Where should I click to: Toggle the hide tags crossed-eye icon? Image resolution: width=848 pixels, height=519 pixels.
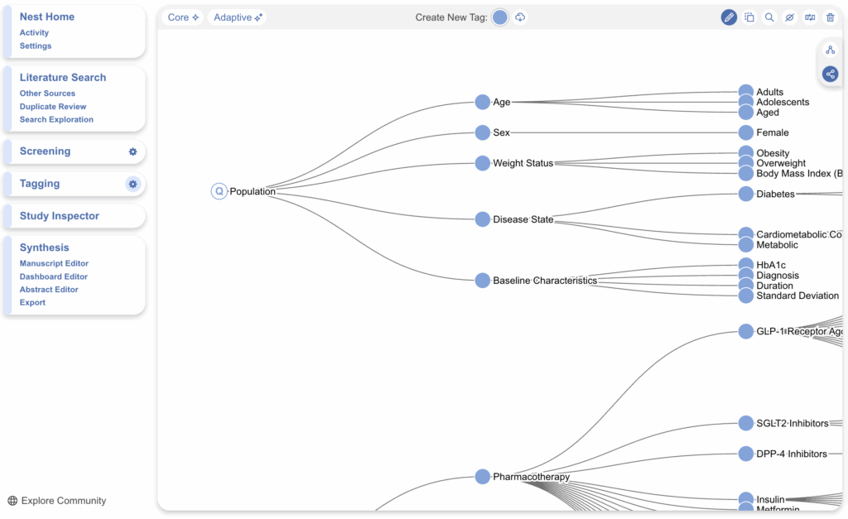[789, 17]
